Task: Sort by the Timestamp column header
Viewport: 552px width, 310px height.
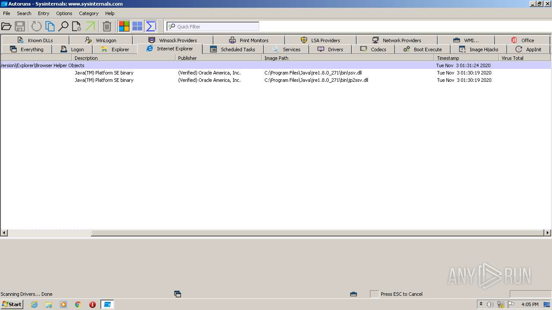Action: pyautogui.click(x=467, y=58)
